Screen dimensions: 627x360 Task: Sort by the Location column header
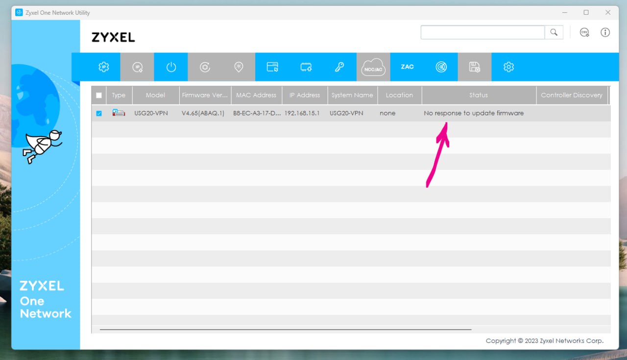(x=399, y=95)
